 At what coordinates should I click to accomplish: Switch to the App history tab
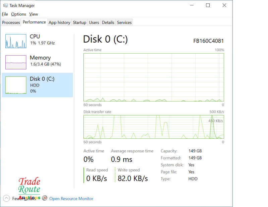pyautogui.click(x=59, y=22)
